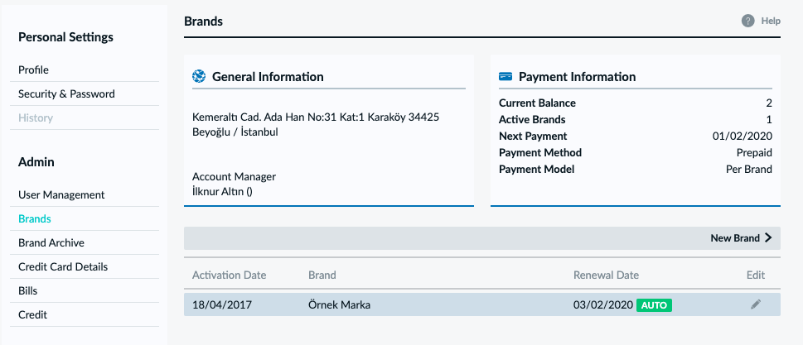This screenshot has width=803, height=345.
Task: Click the Help question mark icon
Action: coord(747,21)
